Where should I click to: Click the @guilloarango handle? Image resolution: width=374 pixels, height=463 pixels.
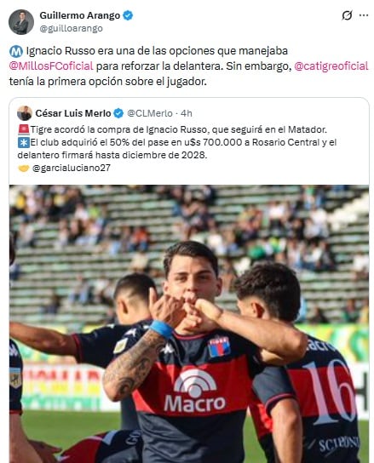pos(71,29)
